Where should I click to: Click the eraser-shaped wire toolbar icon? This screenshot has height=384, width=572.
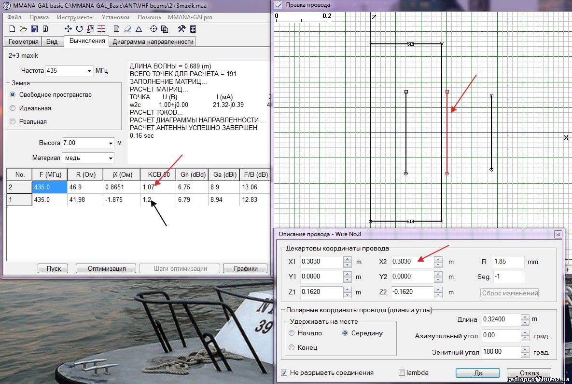(127, 29)
